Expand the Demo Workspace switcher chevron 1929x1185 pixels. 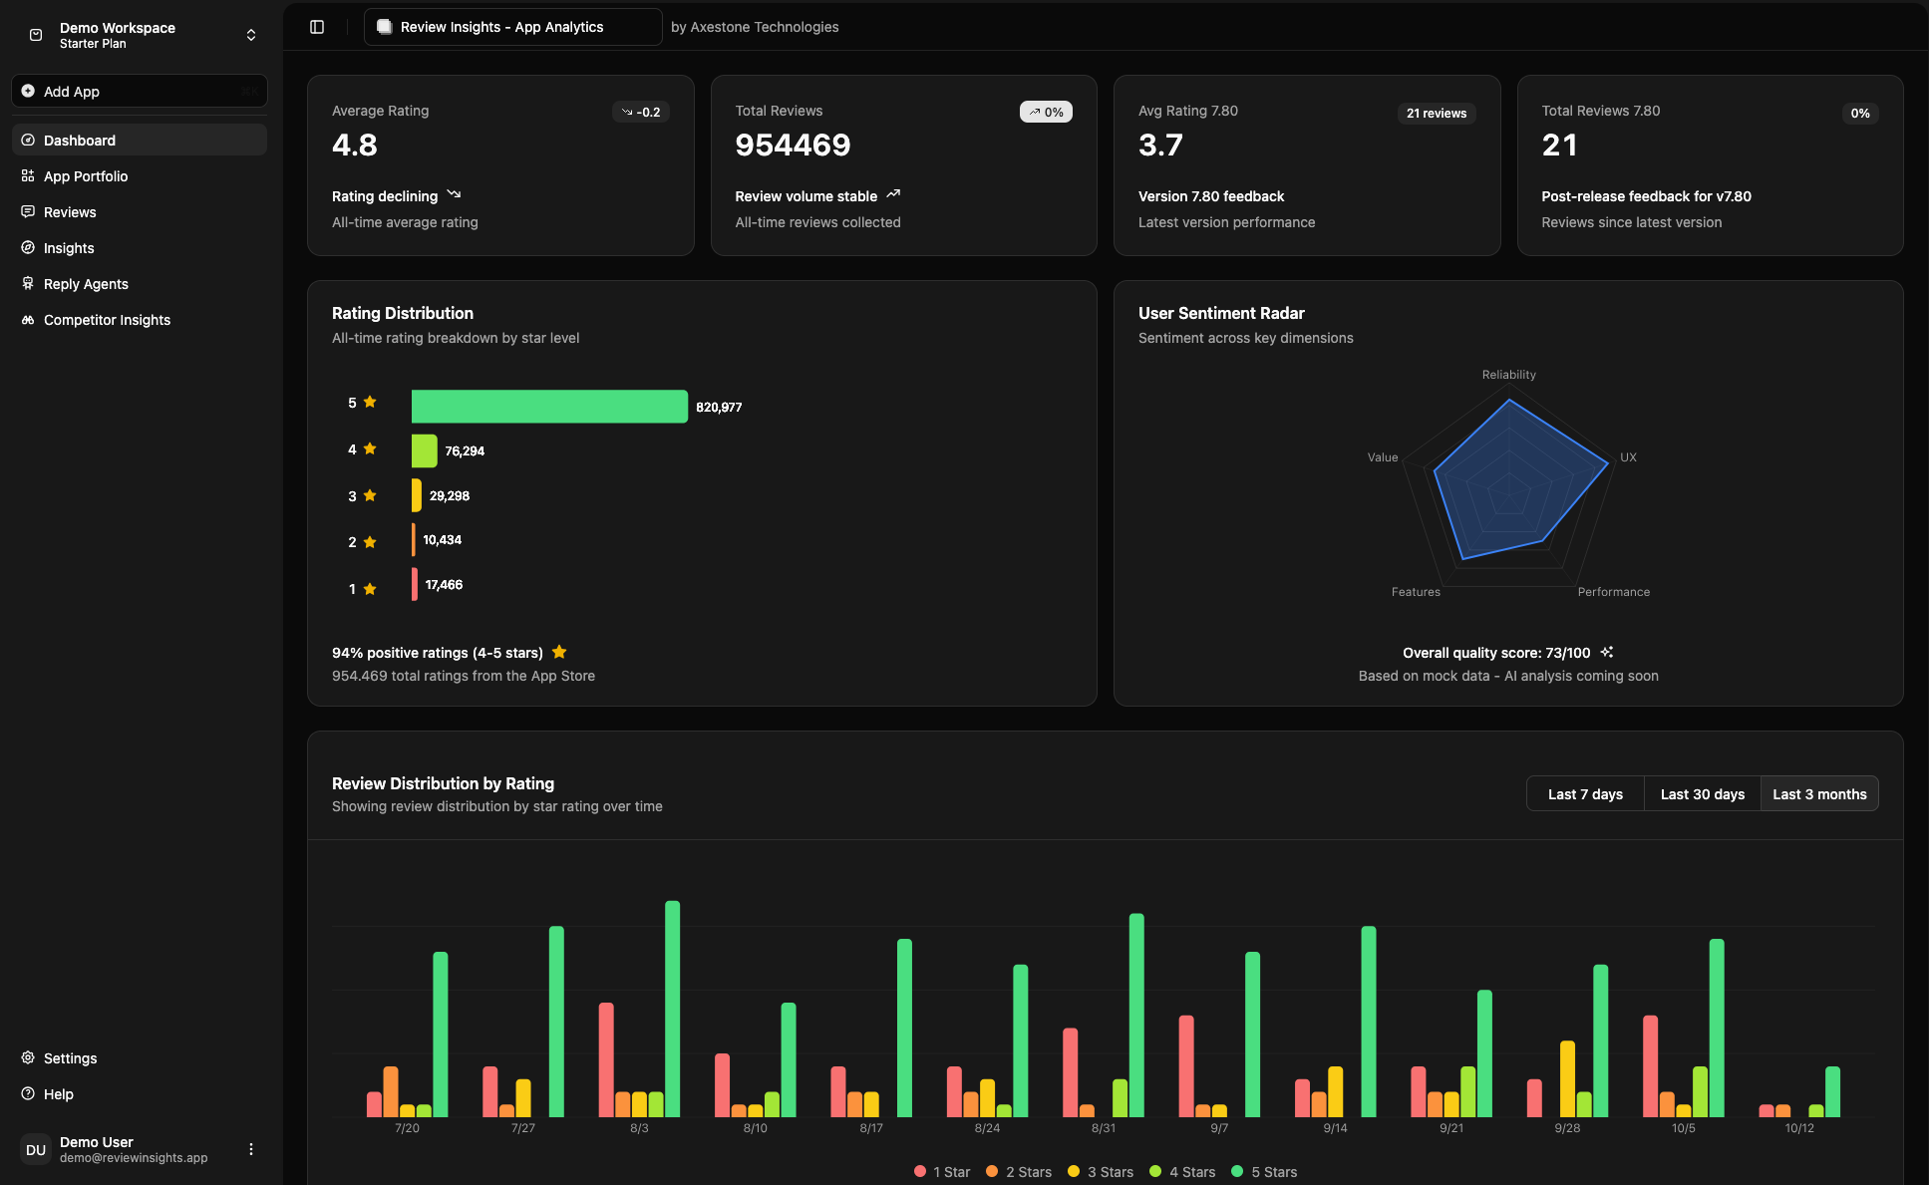coord(251,34)
